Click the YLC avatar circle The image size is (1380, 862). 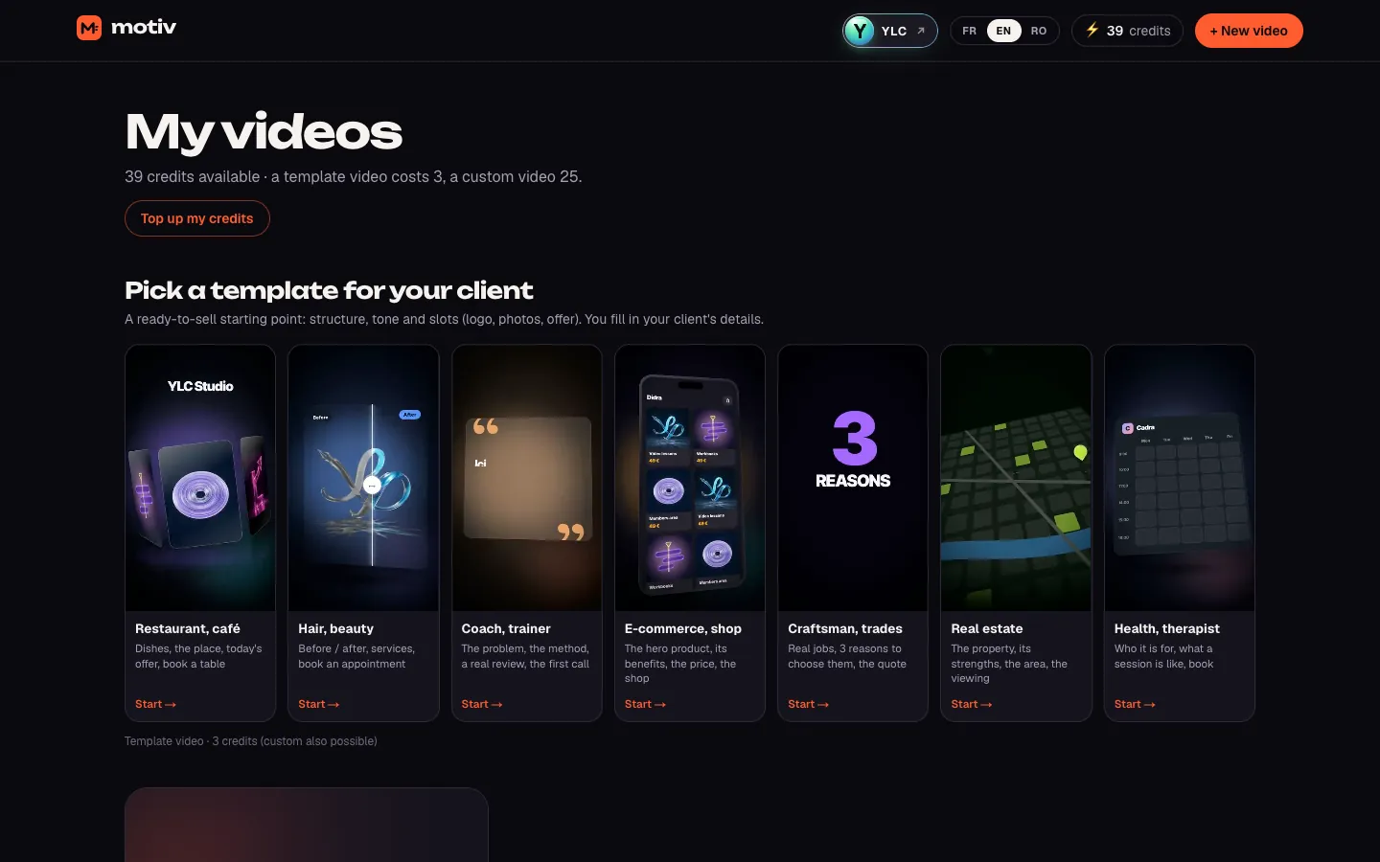point(861,31)
